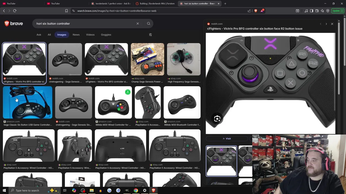The height and width of the screenshot is (194, 346).
Task: Open 8Bitdo M30 Bluetooth Controller thumbnail
Action: (182, 102)
